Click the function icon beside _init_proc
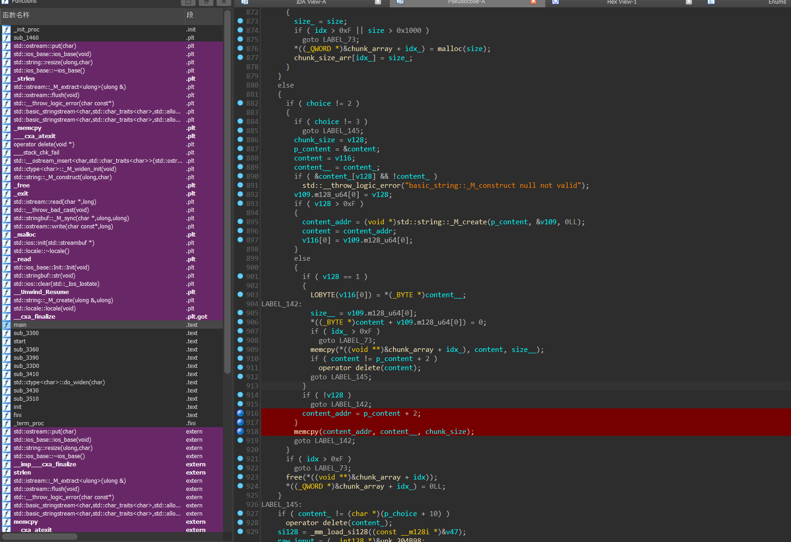 pyautogui.click(x=7, y=30)
